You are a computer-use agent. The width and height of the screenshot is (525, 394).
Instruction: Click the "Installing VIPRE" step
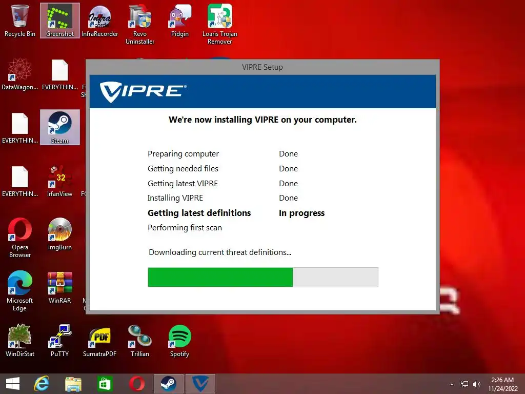[175, 198]
